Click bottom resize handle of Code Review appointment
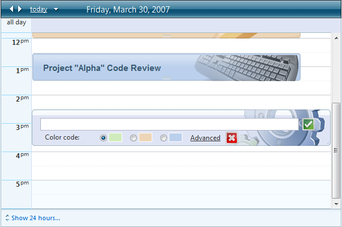Image resolution: width=342 pixels, height=227 pixels. point(166,79)
